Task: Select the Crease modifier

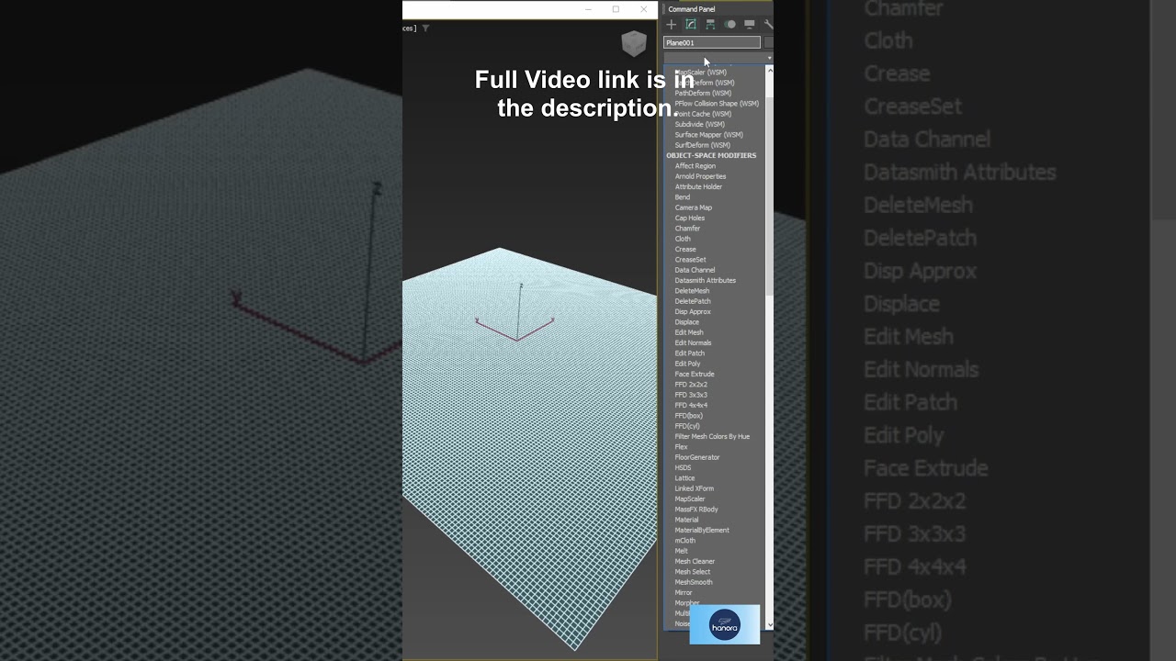Action: 685,249
